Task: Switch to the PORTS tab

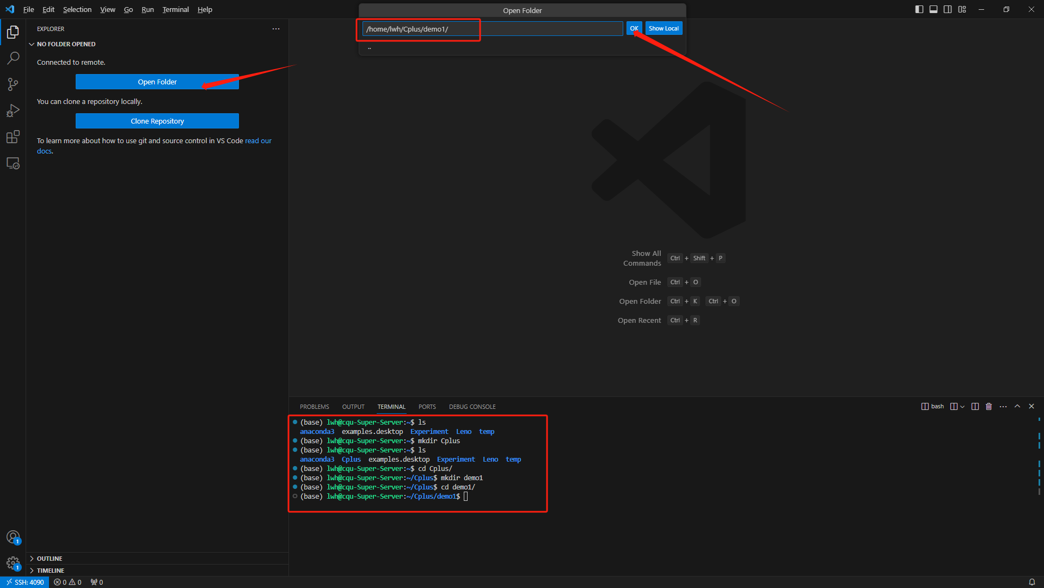Action: (427, 407)
